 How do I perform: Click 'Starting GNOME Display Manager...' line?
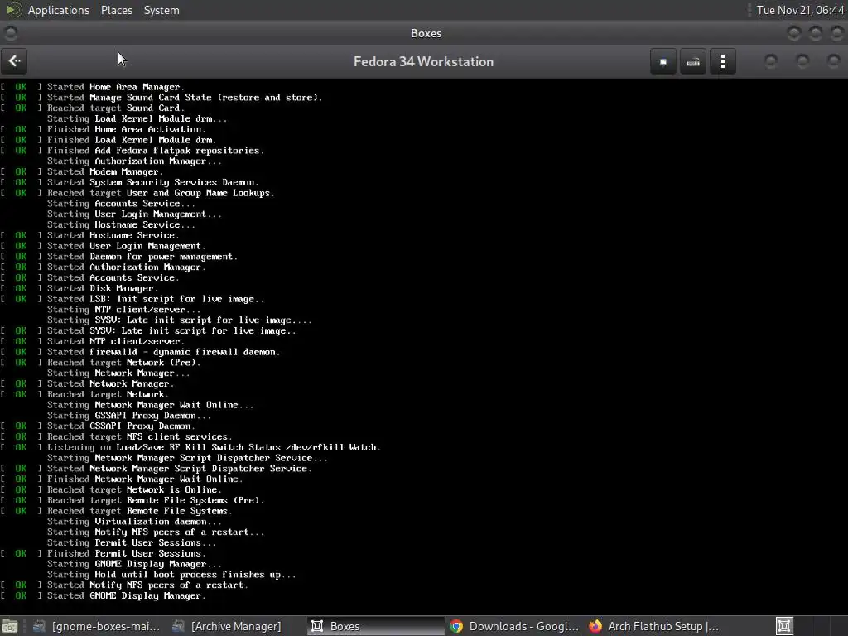pos(135,564)
